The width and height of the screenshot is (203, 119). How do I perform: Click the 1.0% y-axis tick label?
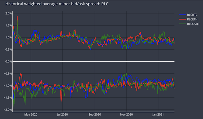tap(8, 37)
